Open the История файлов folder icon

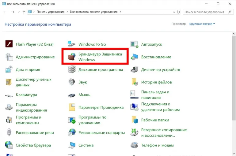tap(134, 82)
